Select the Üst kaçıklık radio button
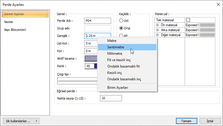The image size is (223, 126). pos(121,21)
